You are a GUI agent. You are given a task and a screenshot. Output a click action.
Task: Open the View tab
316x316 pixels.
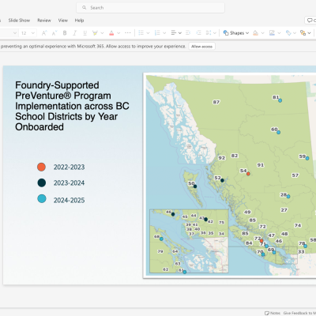click(63, 21)
